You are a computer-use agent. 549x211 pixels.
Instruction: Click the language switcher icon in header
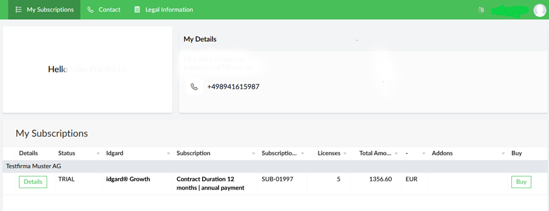coord(481,10)
